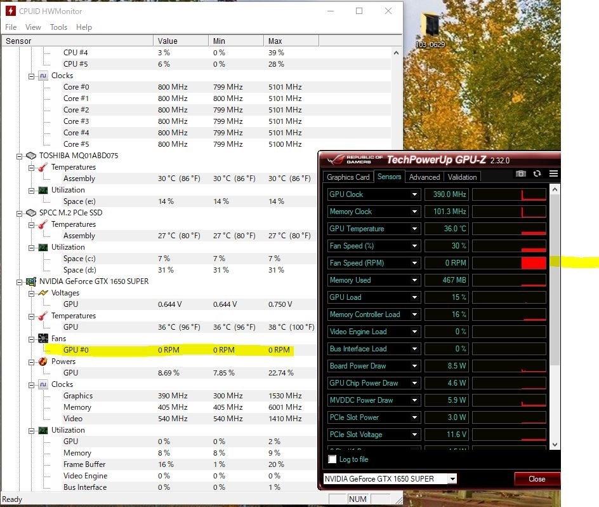Collapse the Fans tree node
The image size is (599, 507).
click(x=31, y=339)
